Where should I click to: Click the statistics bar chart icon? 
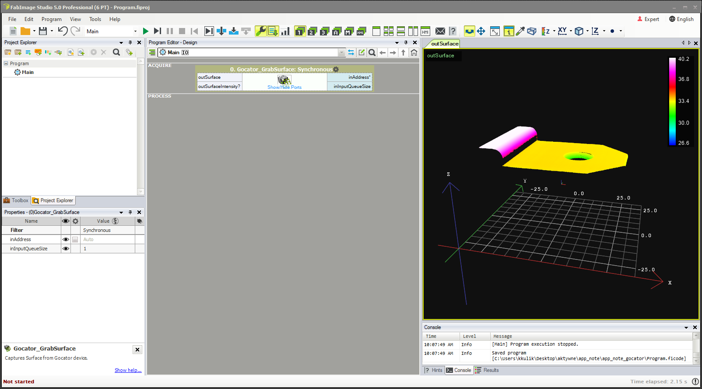285,31
